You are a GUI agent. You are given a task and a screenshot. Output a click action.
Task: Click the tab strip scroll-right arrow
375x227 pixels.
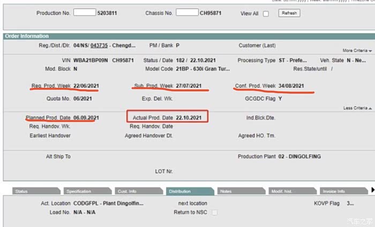pos(372,191)
